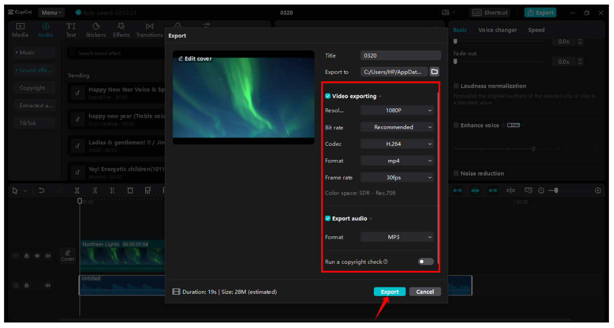Viewport: 614px width, 328px height.
Task: Click the Cancel button in the dialog
Action: [x=425, y=292]
